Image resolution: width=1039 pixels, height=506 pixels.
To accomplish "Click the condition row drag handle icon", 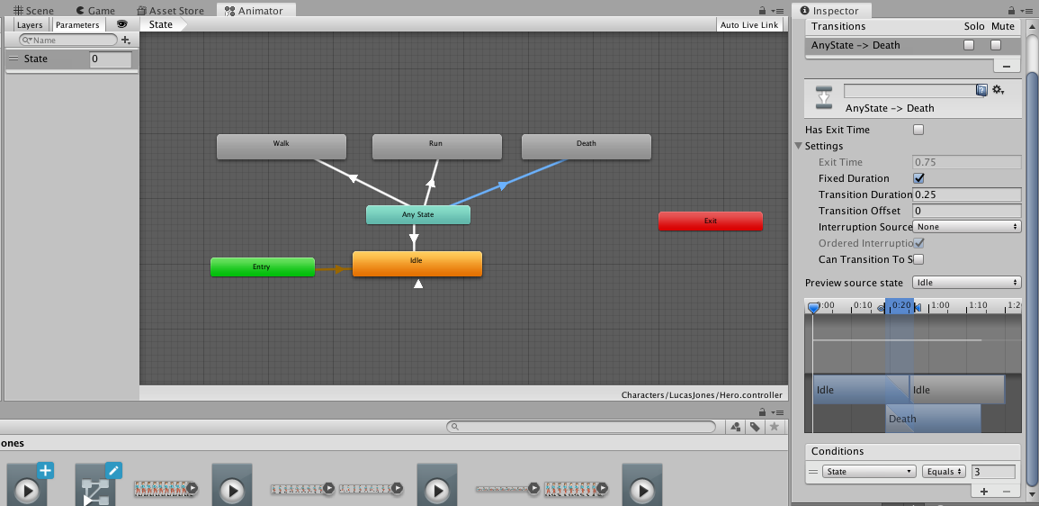I will pos(813,472).
